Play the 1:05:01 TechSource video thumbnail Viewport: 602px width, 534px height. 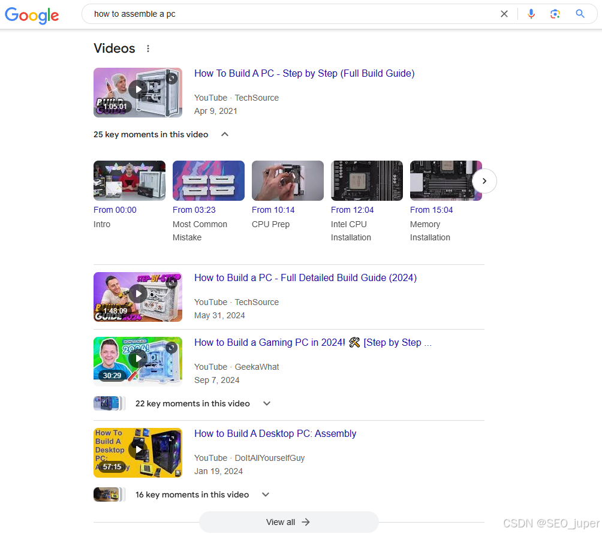[138, 92]
